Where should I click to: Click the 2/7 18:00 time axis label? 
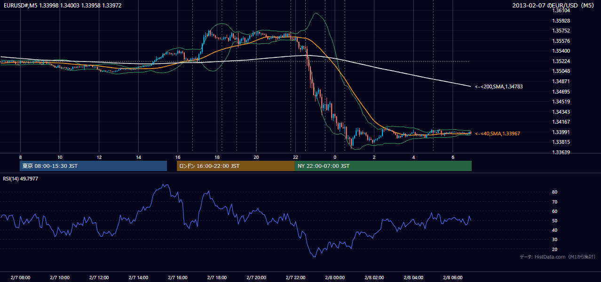[x=217, y=278]
